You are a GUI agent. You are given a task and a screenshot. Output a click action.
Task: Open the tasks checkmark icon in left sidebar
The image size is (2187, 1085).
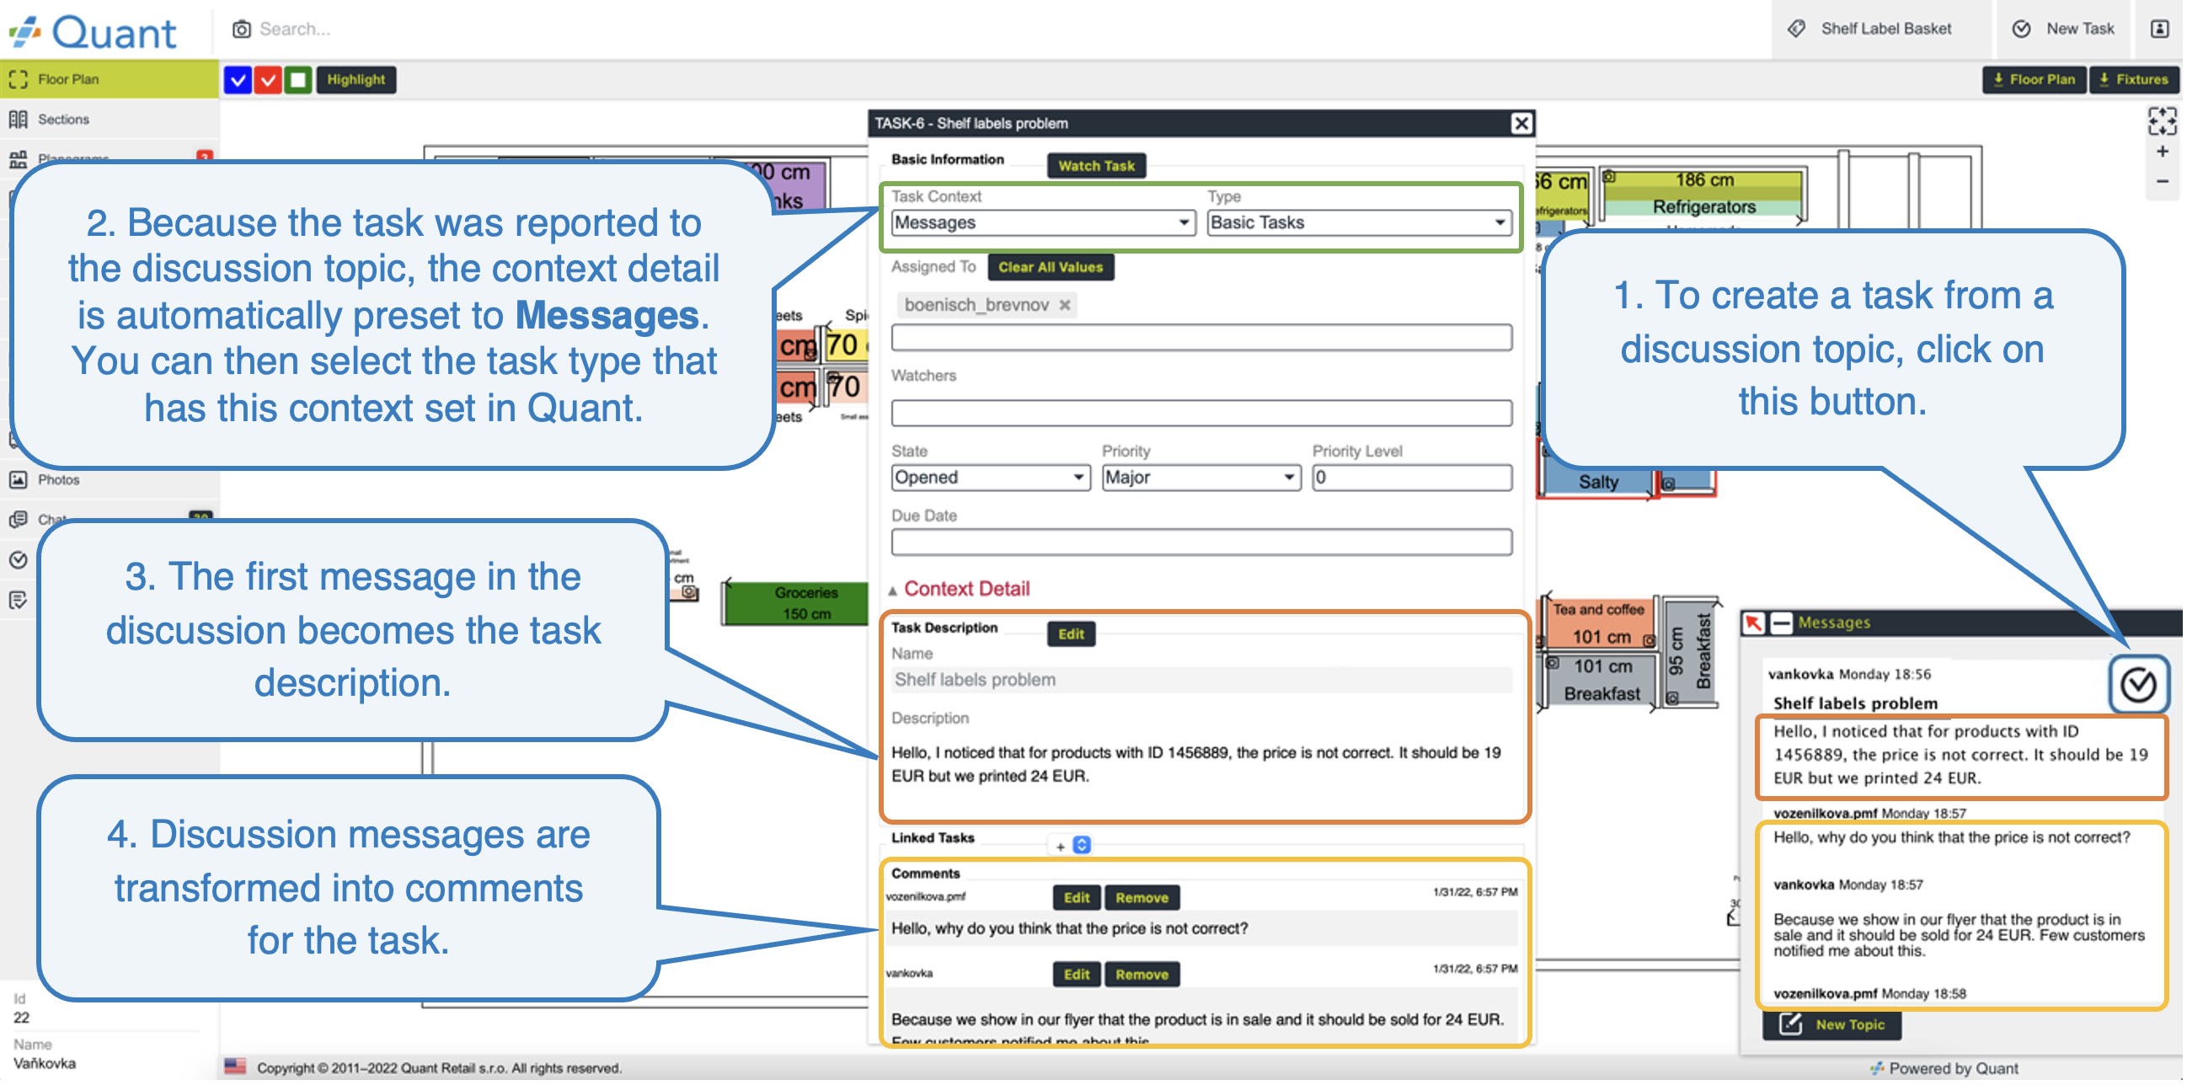click(19, 560)
